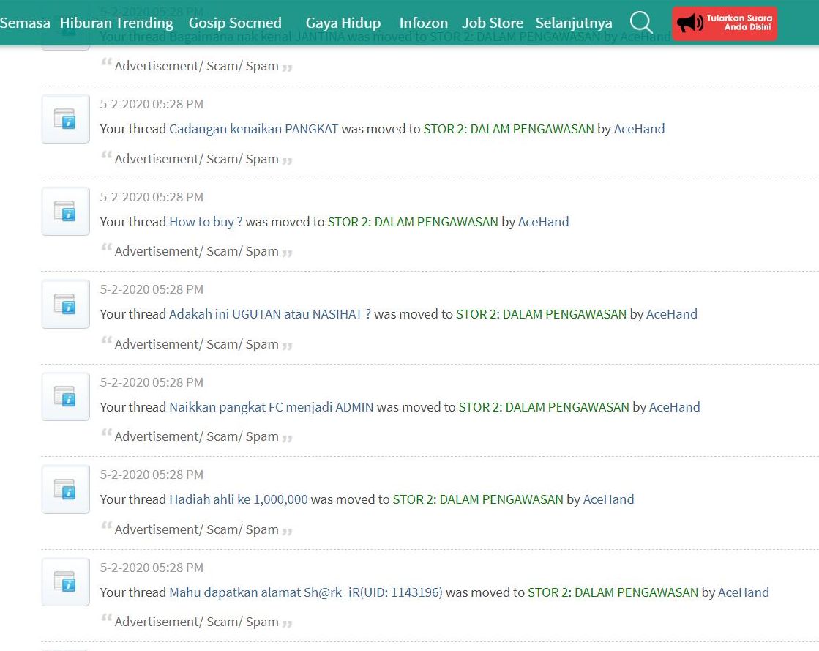Click the 5-2-2020 05:28 PM timestamp above How to buy

[x=152, y=197]
